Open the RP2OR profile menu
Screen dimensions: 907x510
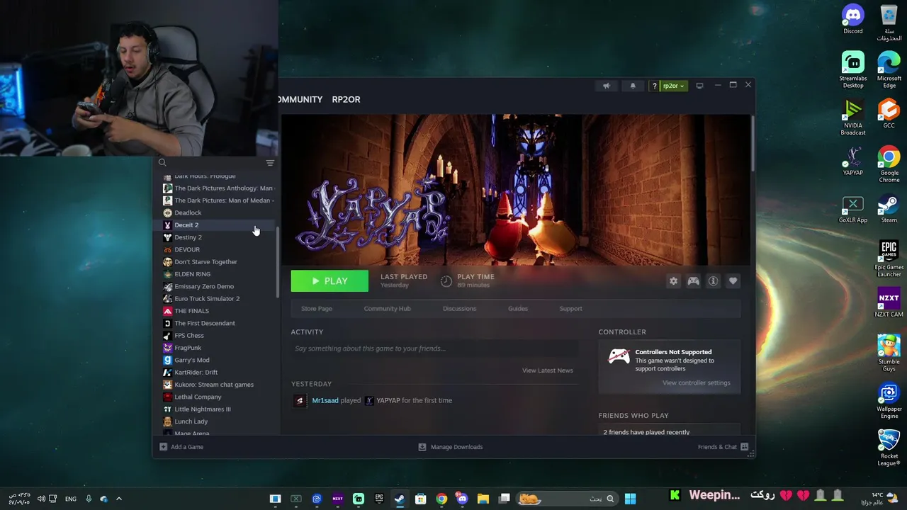click(x=346, y=99)
